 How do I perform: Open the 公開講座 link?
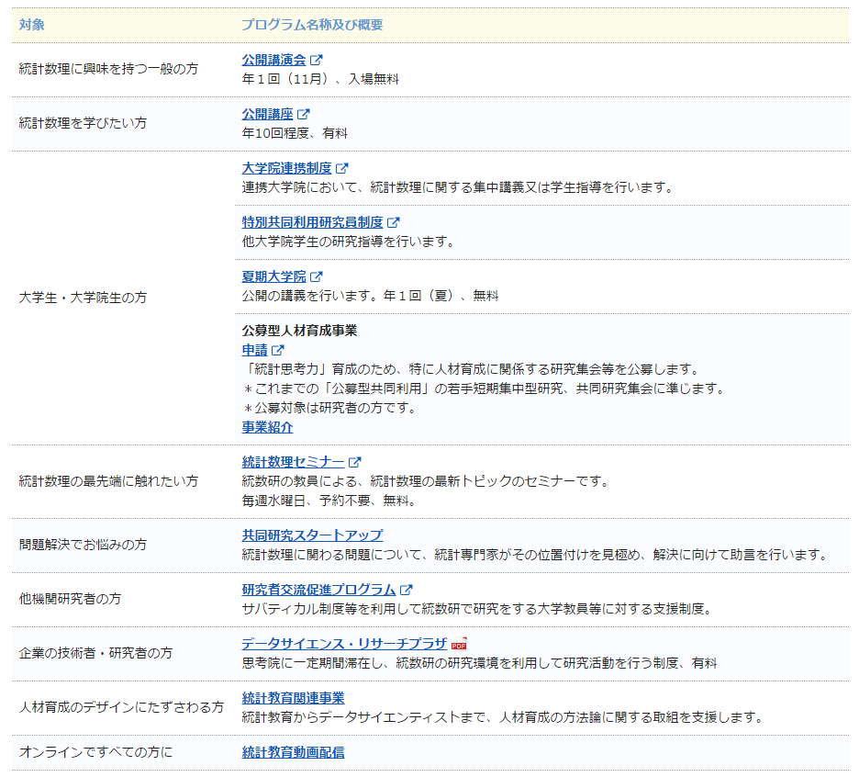(x=268, y=113)
